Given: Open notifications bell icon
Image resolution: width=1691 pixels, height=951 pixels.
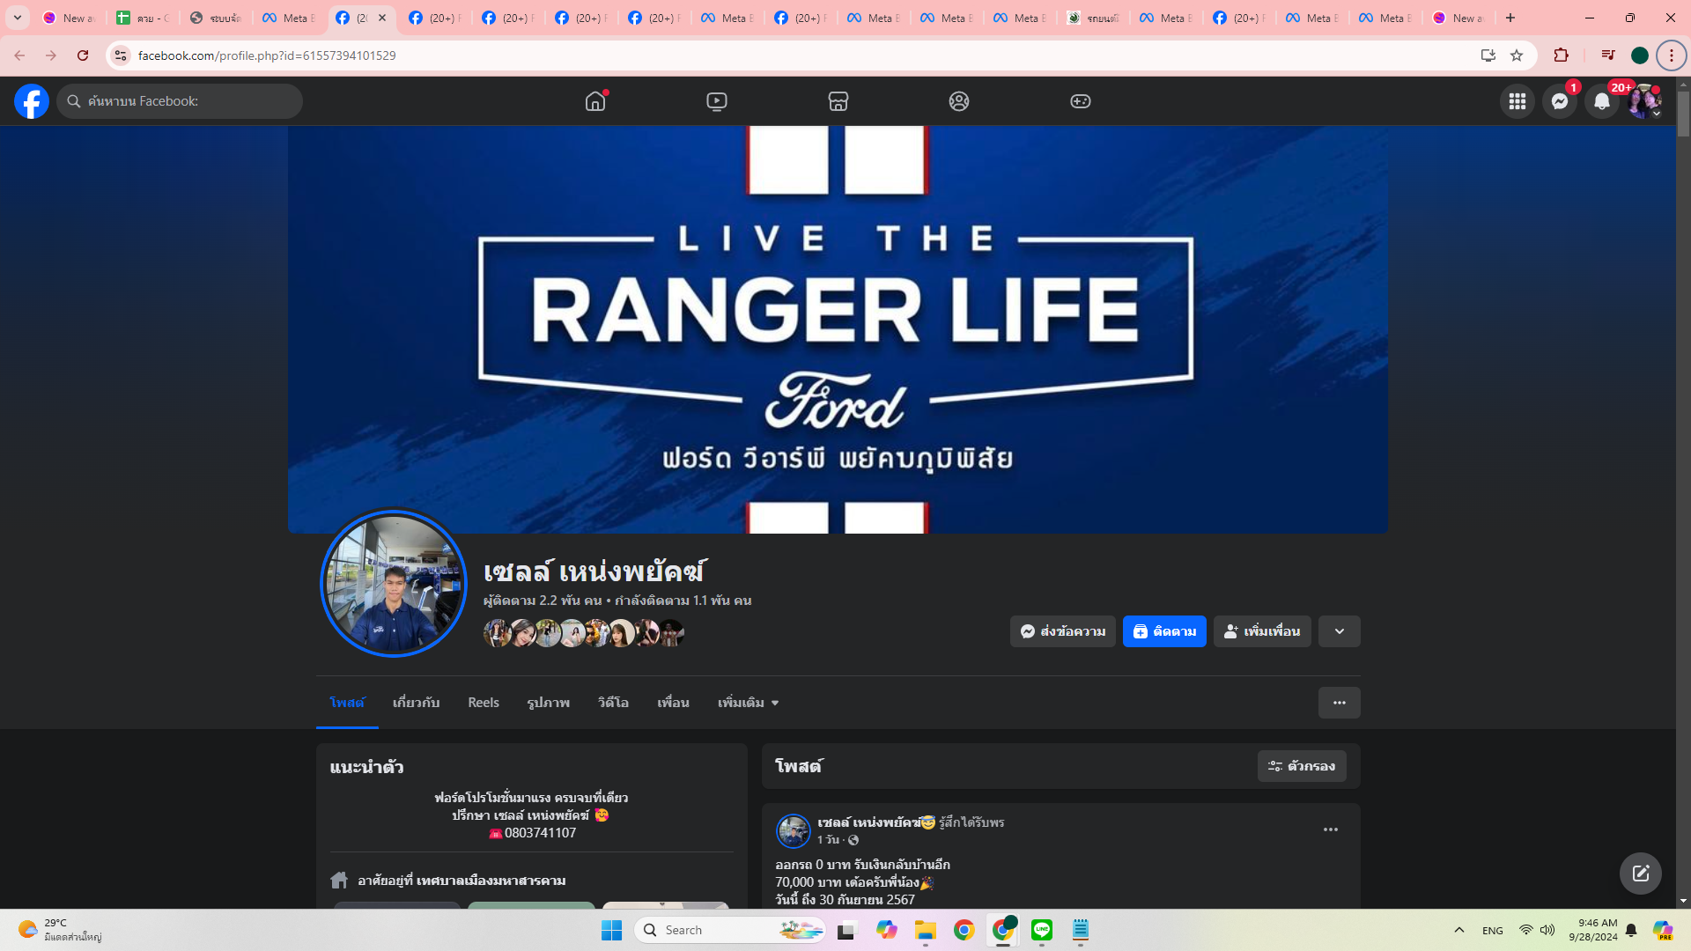Looking at the screenshot, I should click(1601, 101).
